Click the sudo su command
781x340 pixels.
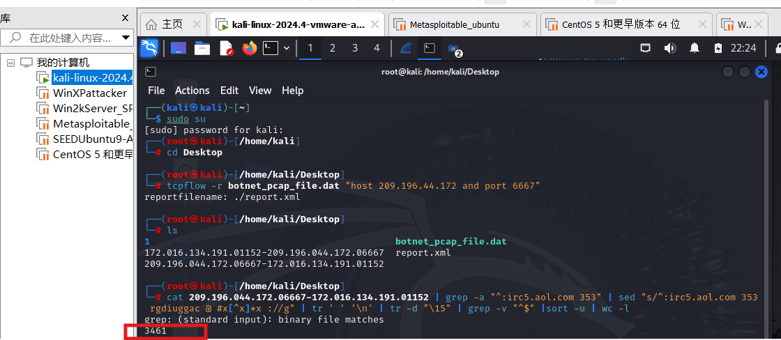point(185,119)
